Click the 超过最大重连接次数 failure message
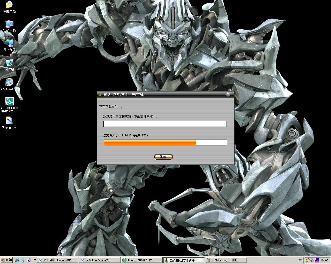This screenshot has width=331, height=264. [130, 117]
